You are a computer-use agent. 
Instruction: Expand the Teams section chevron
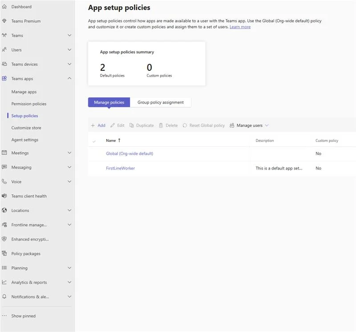[x=69, y=35]
